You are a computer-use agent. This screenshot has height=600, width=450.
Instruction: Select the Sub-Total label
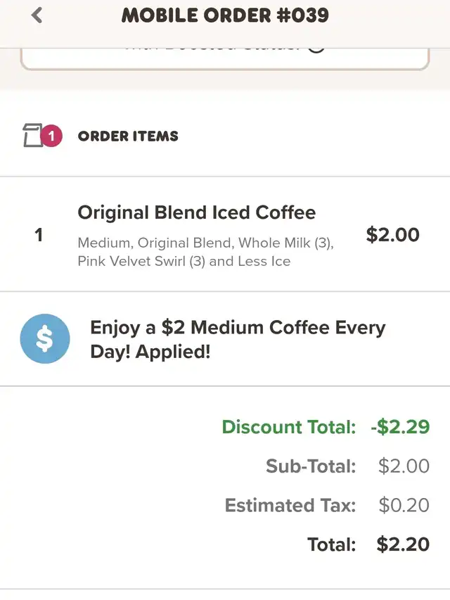(311, 466)
